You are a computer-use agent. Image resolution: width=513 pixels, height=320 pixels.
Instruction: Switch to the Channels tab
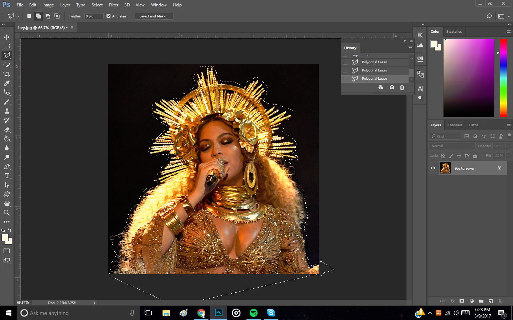455,125
